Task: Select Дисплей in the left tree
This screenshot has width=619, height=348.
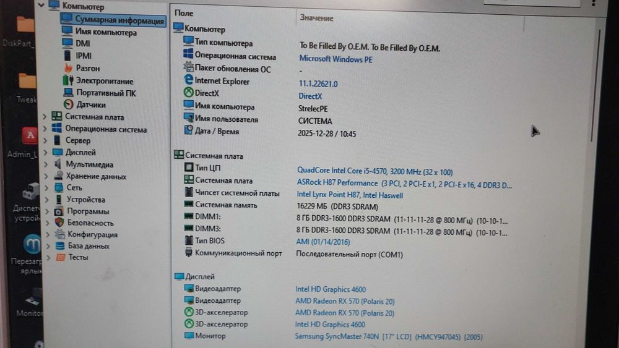Action: (80, 152)
